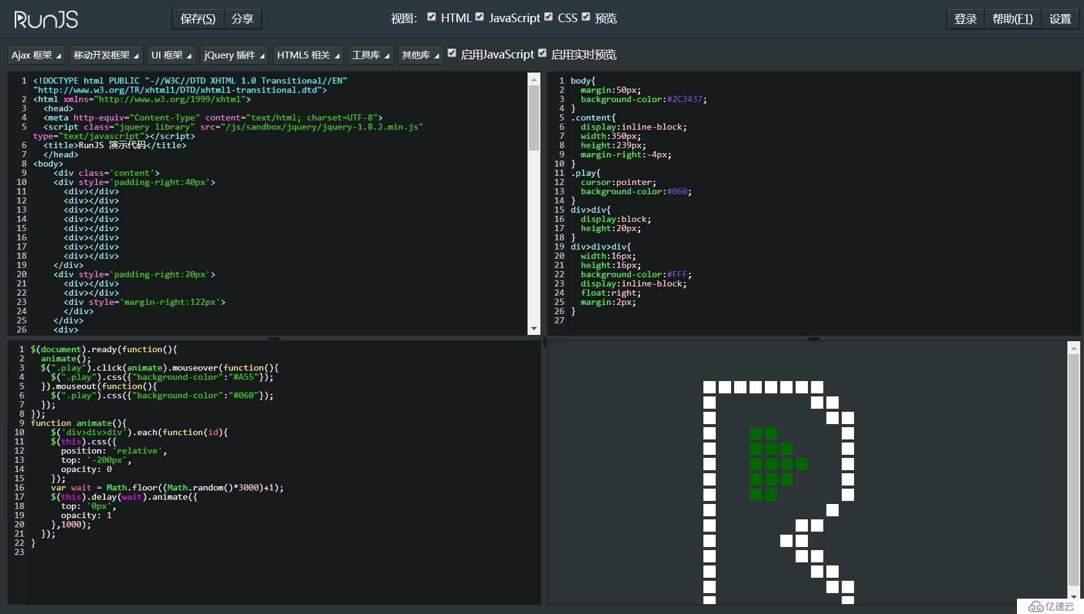Click the '$(document).ready' line
Image resolution: width=1084 pixels, height=614 pixels.
(104, 349)
